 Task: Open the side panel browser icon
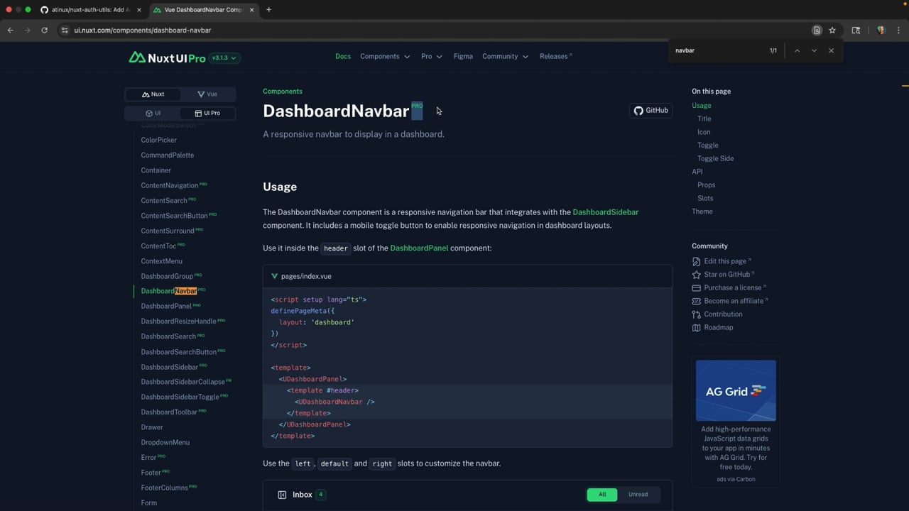click(856, 31)
